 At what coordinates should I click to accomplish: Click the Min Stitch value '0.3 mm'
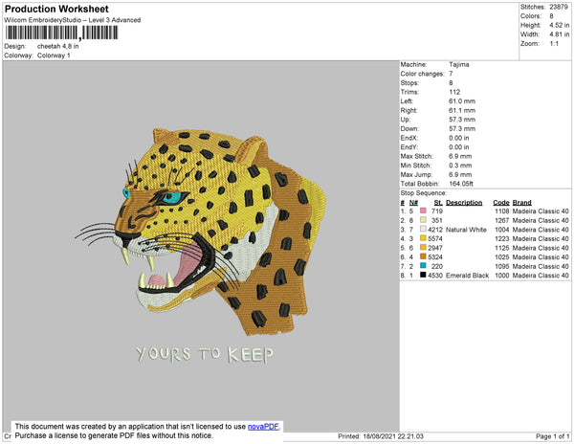click(460, 166)
